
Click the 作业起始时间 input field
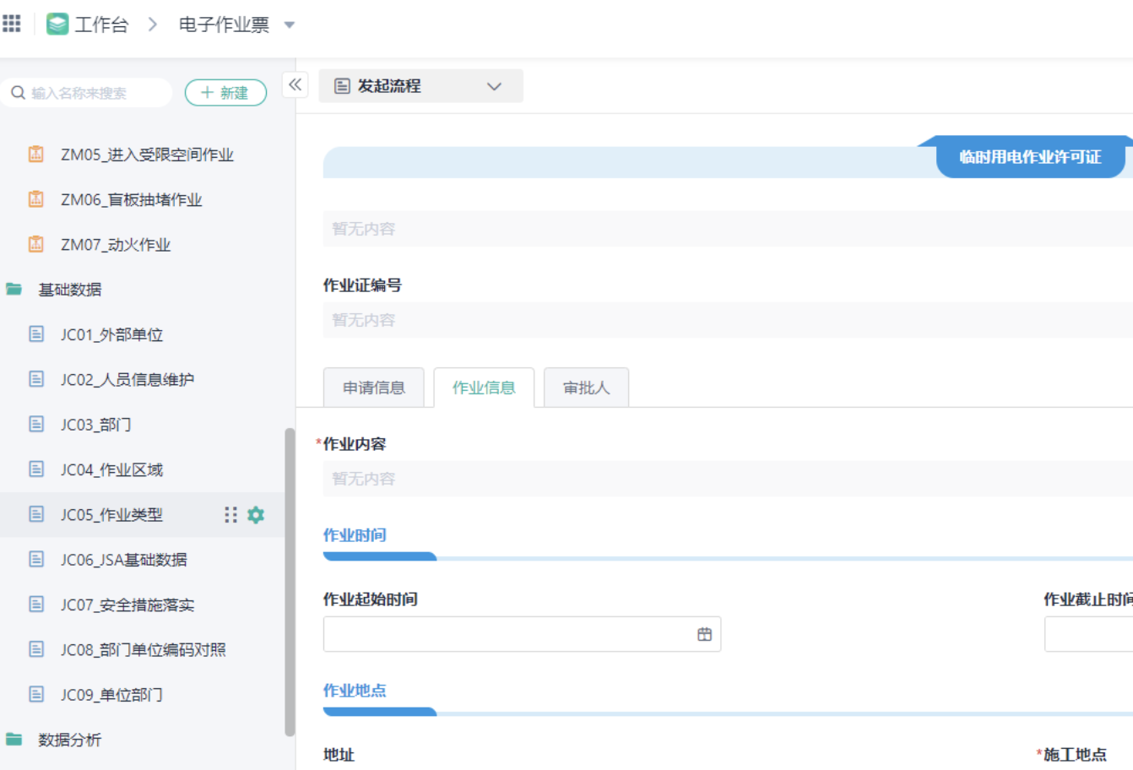[507, 634]
